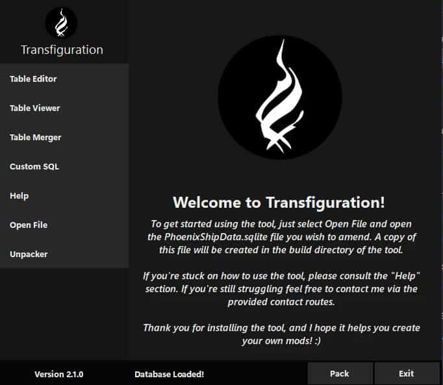443x385 pixels.
Task: Click the thank you message paragraph
Action: tap(281, 334)
